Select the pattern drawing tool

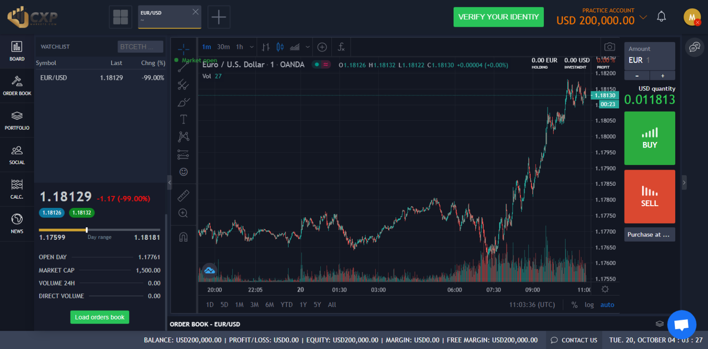[x=183, y=136]
